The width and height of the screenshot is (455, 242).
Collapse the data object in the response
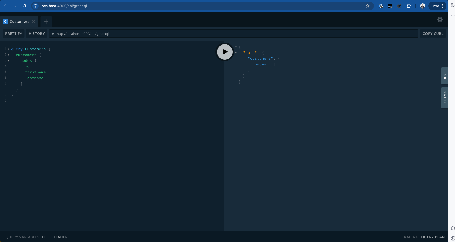(x=236, y=53)
